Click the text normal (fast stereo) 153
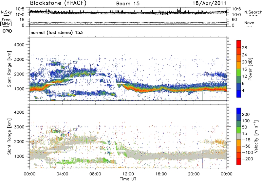262x181 pixels. 57,32
